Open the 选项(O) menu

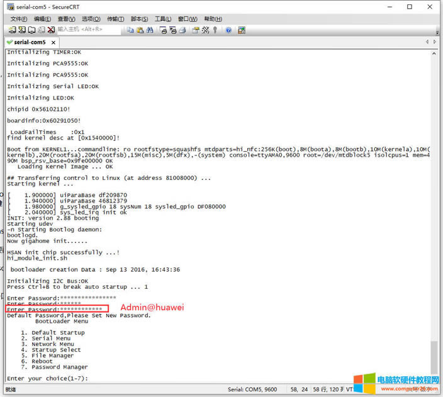tap(91, 19)
